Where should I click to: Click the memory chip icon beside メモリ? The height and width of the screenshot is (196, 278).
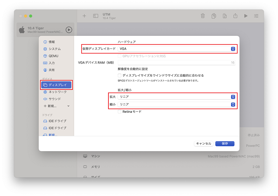pyautogui.click(x=85, y=167)
